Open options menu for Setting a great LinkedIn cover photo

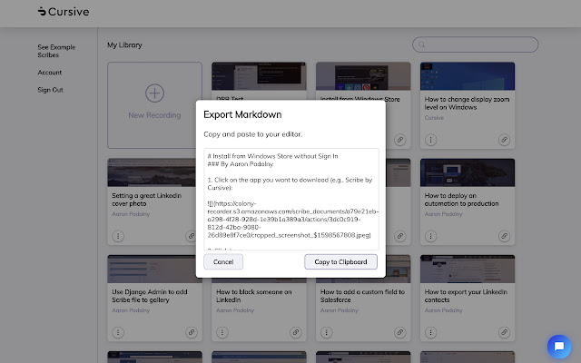[118, 236]
